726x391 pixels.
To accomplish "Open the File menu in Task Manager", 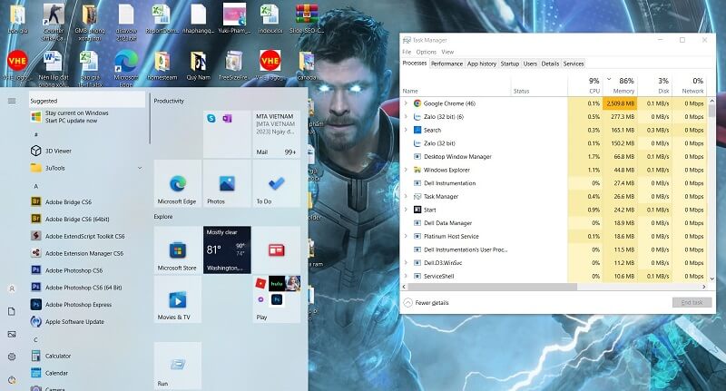I will [407, 52].
